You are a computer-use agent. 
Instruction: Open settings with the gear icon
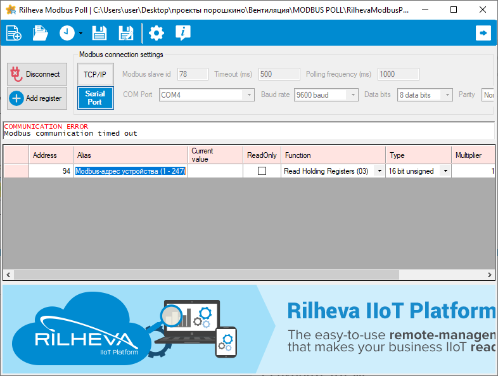coord(156,34)
